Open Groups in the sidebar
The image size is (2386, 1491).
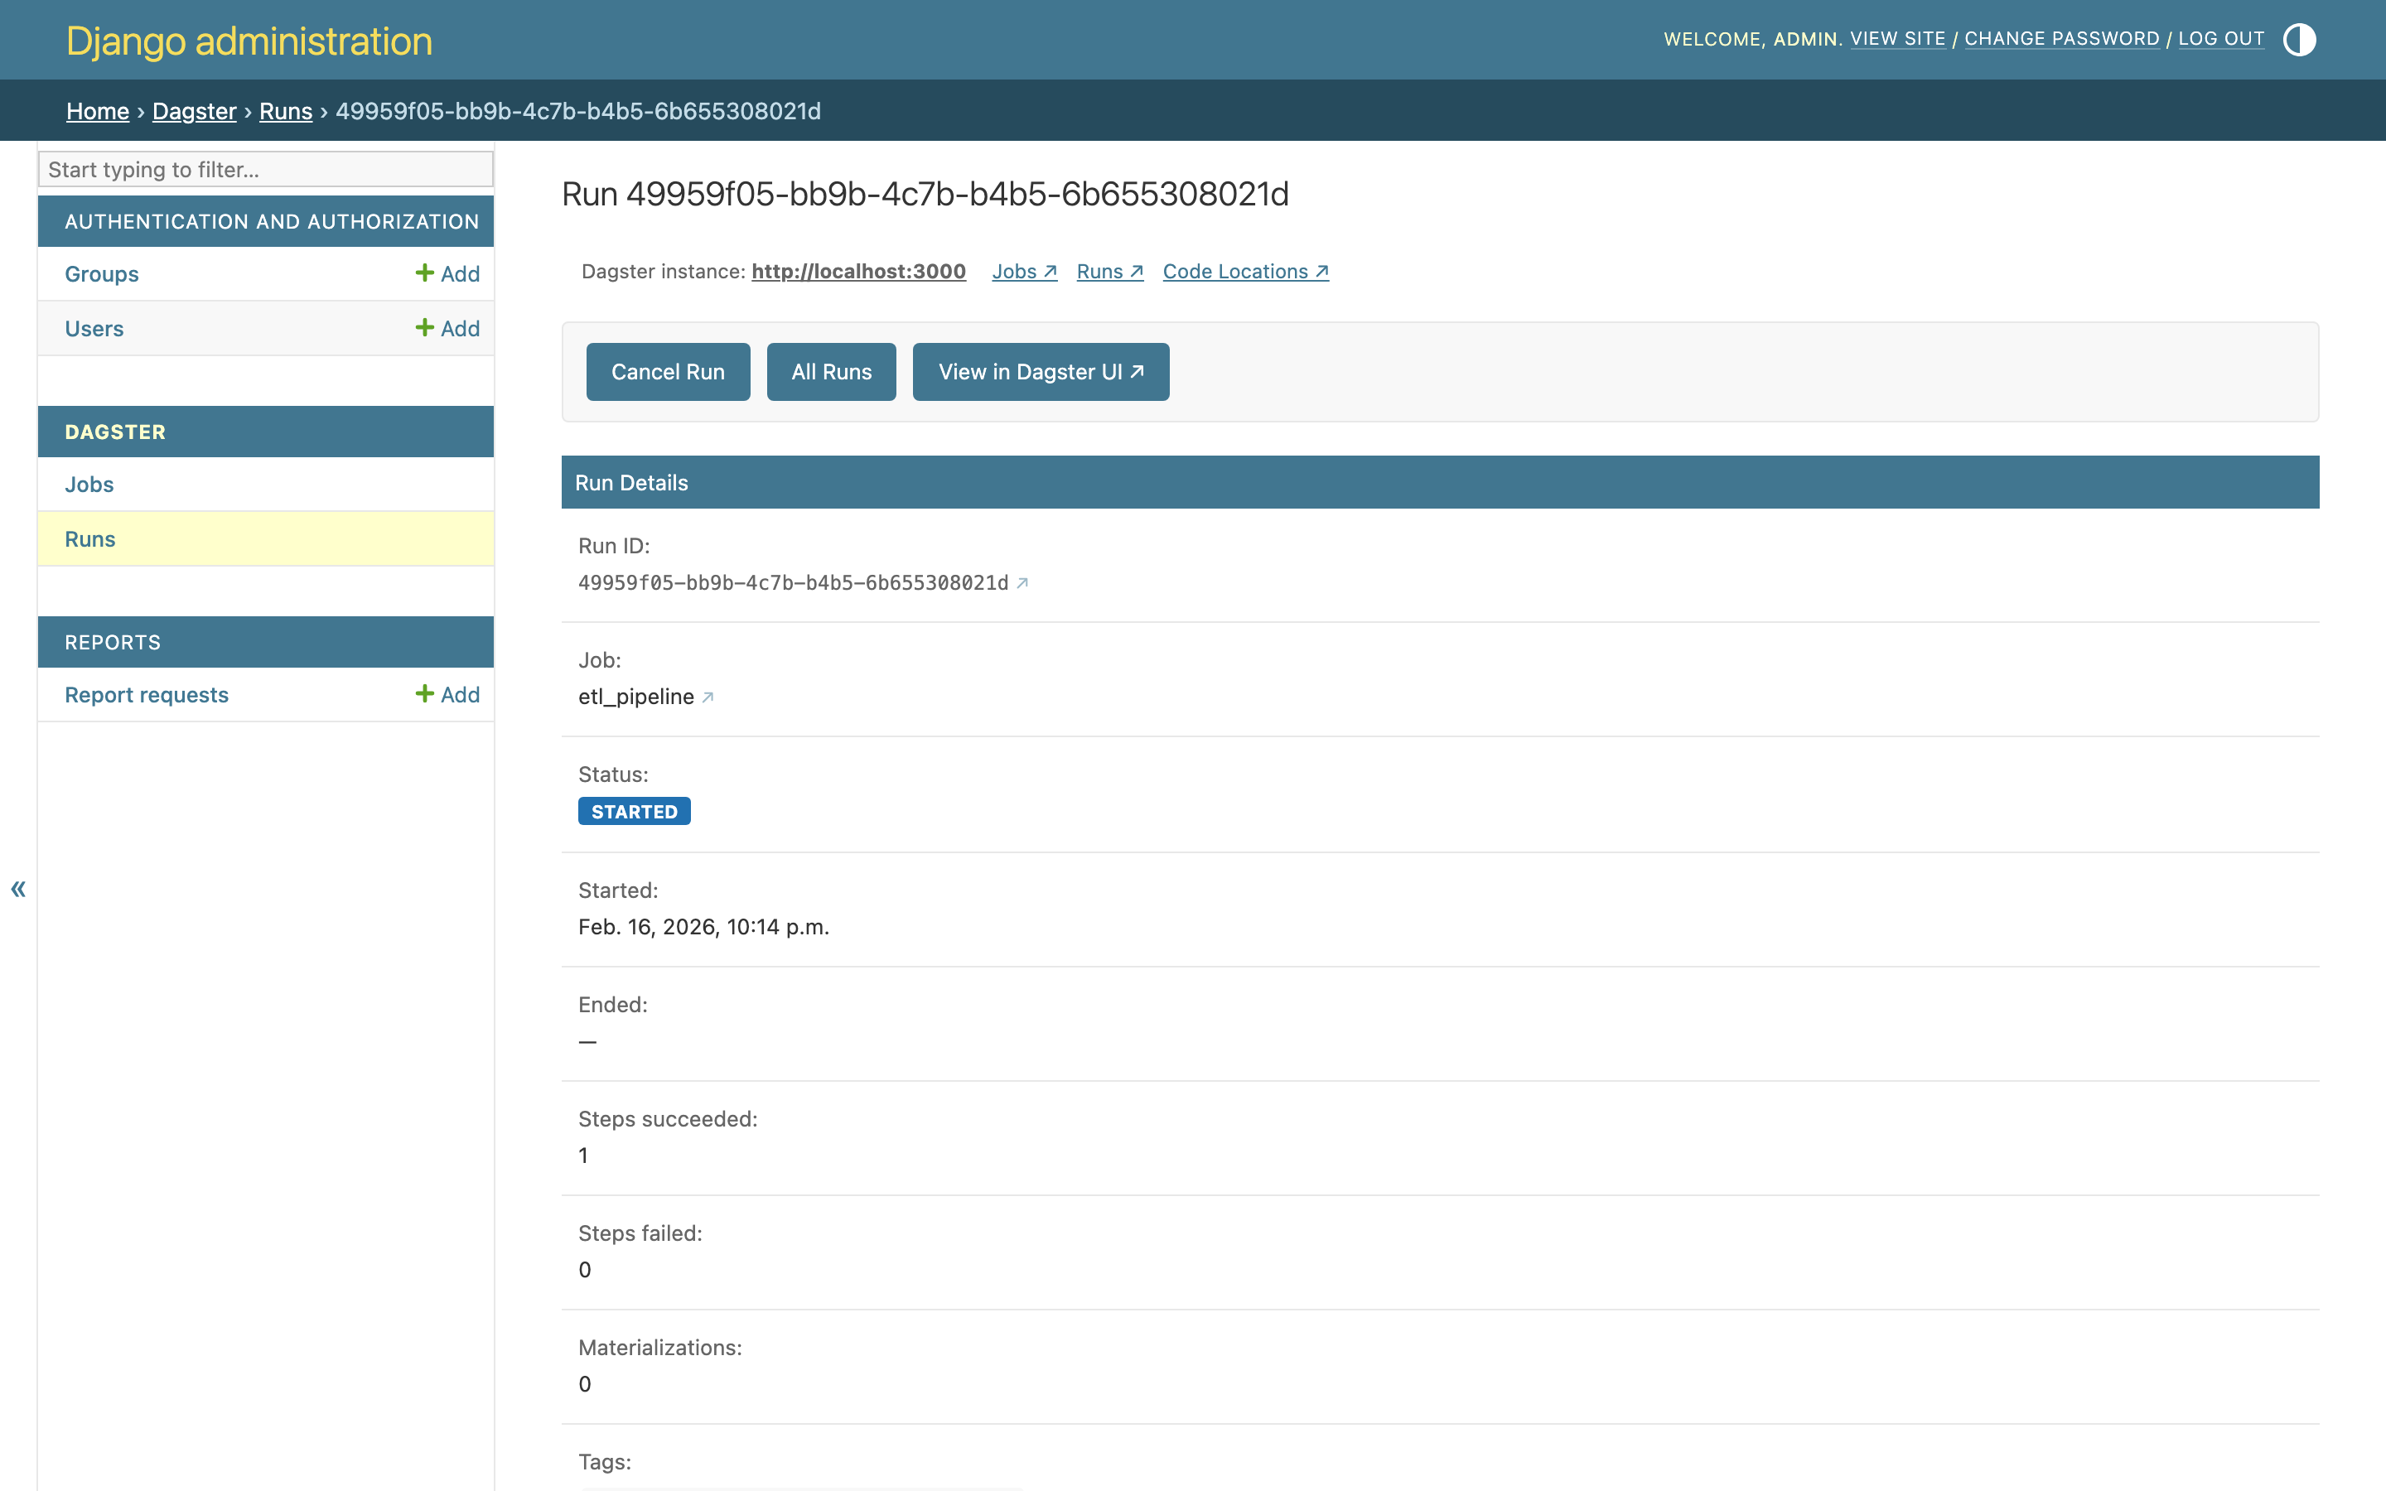pos(102,273)
